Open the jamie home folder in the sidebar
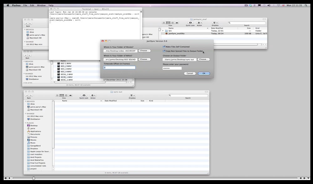This screenshot has width=313, height=184. (33, 129)
